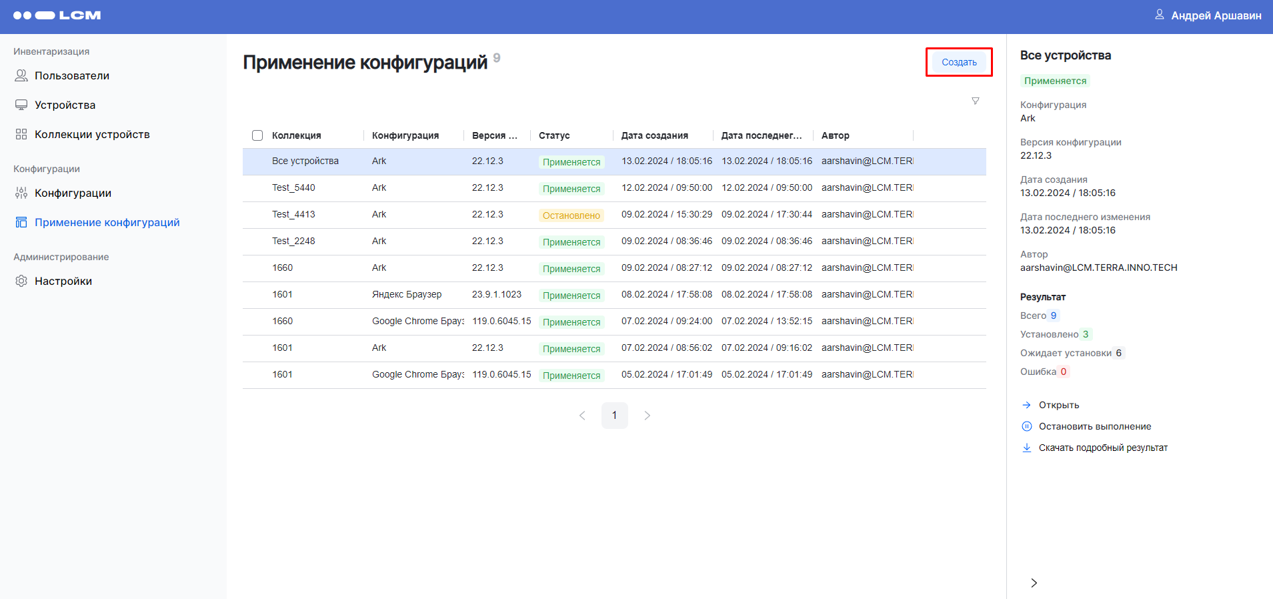Toggle the select-all checkbox in table header
This screenshot has height=599, width=1273.
coord(257,135)
